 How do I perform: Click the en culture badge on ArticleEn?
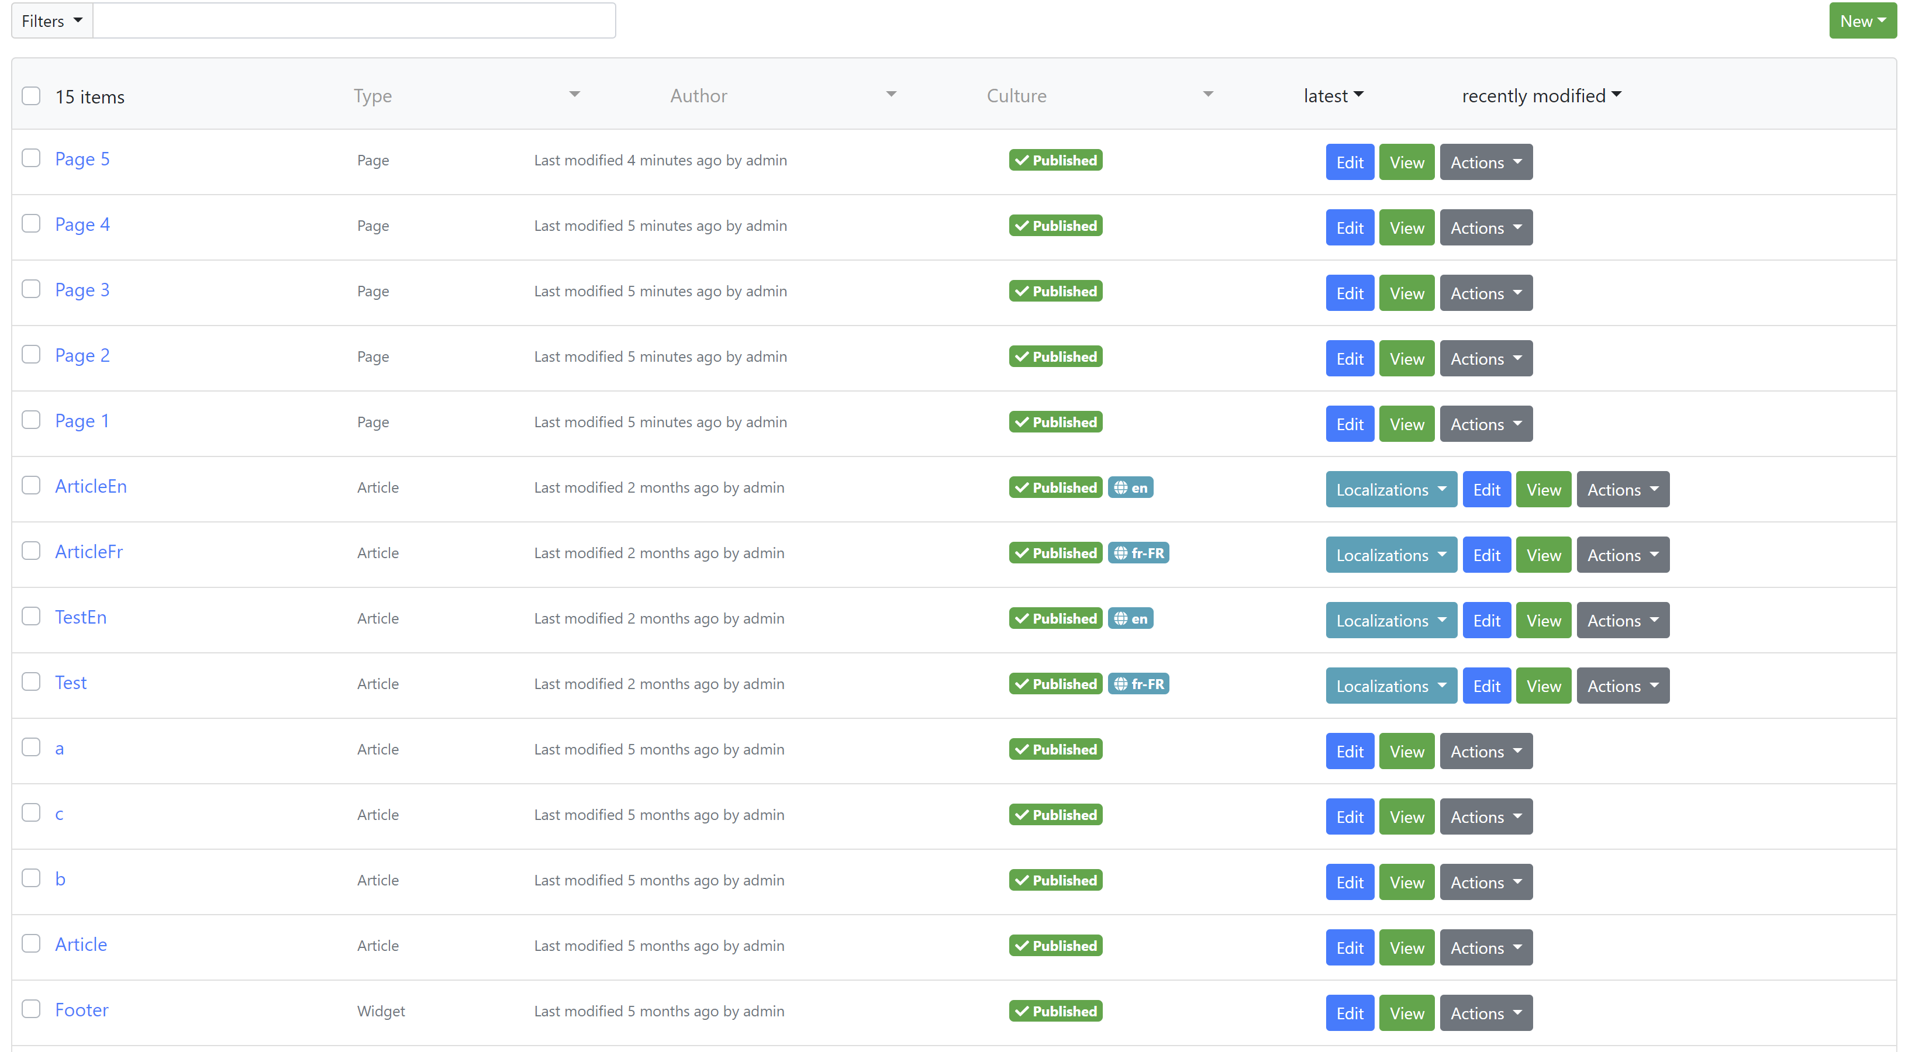click(1131, 487)
